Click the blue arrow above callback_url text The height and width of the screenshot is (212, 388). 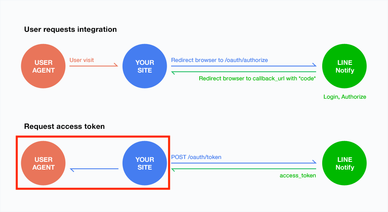coord(244,65)
